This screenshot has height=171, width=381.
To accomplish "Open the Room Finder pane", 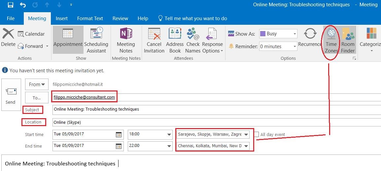I will (x=348, y=40).
